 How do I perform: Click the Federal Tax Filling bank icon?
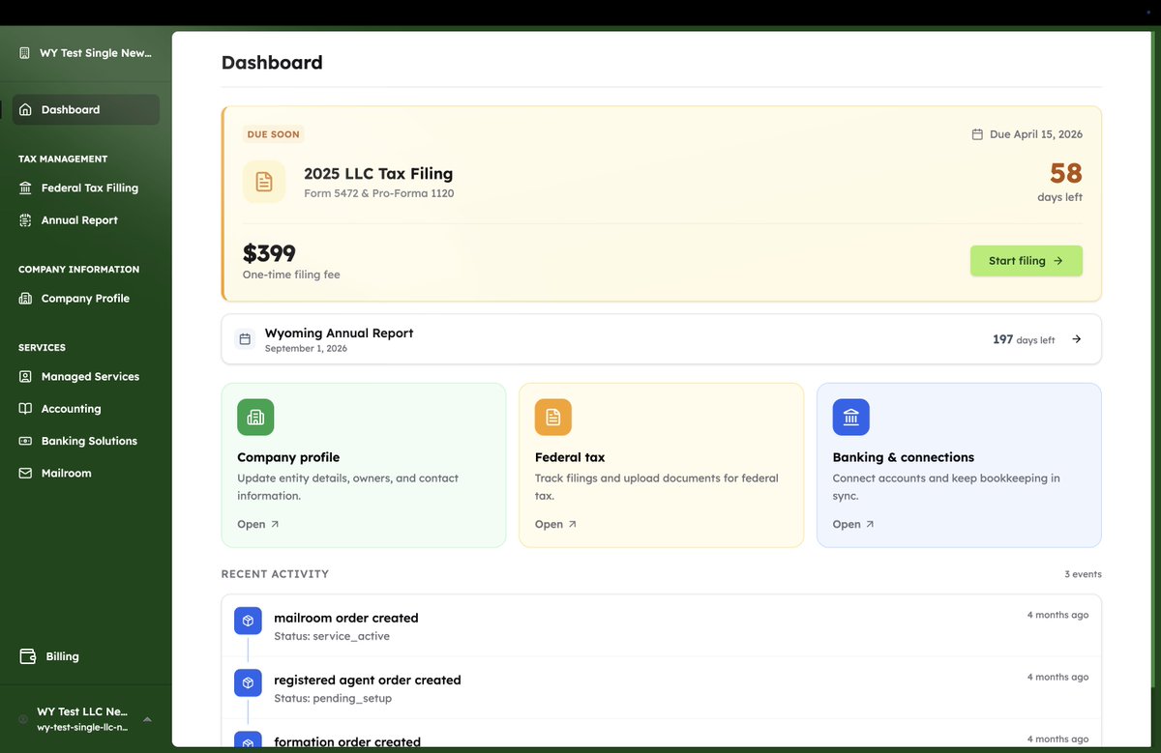25,188
